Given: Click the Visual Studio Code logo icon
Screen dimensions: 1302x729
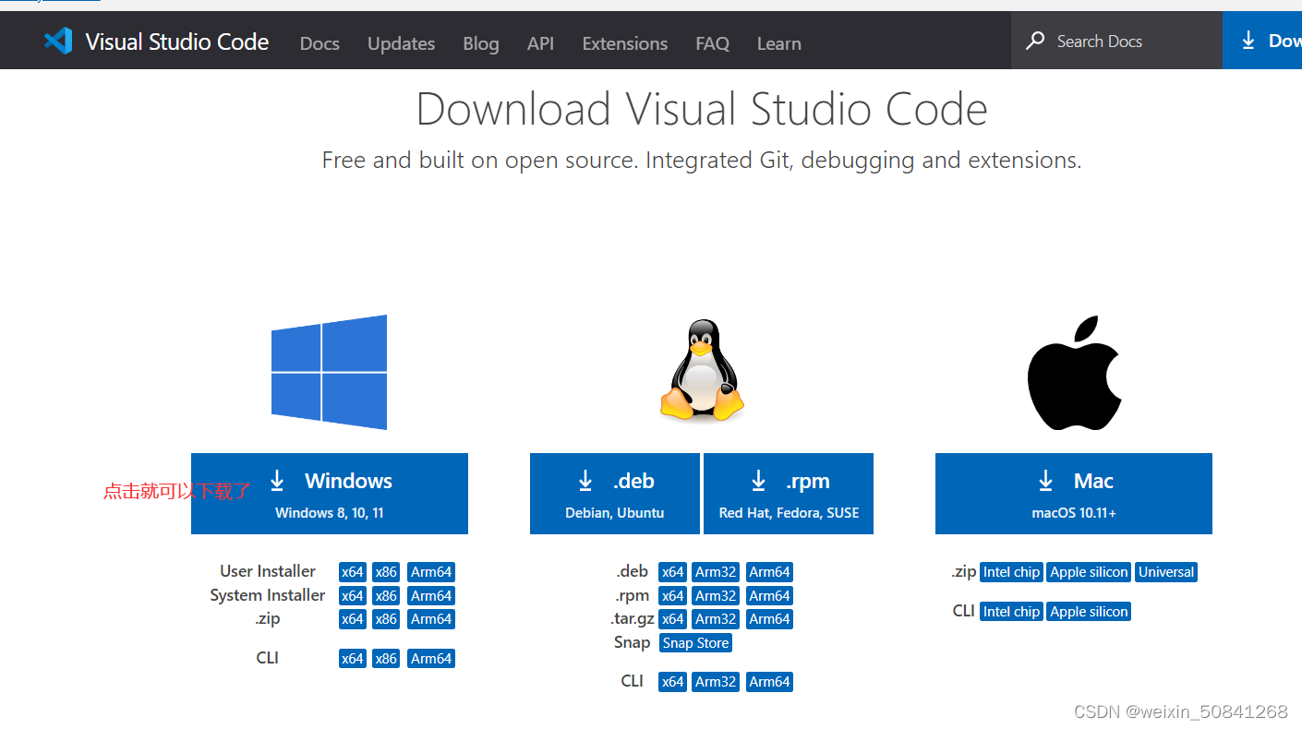Looking at the screenshot, I should (x=58, y=41).
